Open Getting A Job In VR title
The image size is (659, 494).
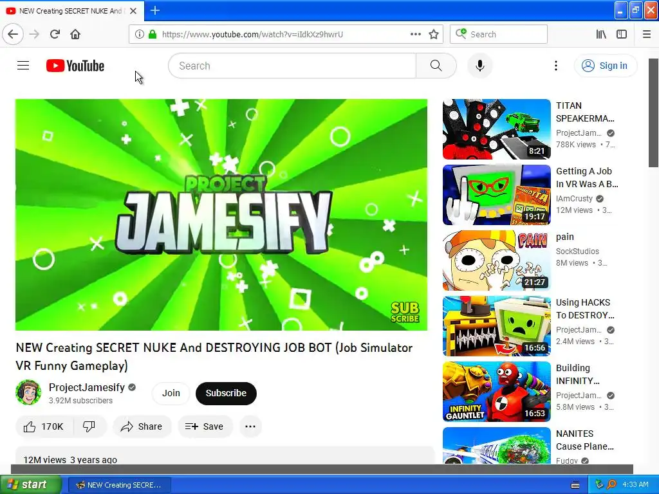(x=587, y=178)
